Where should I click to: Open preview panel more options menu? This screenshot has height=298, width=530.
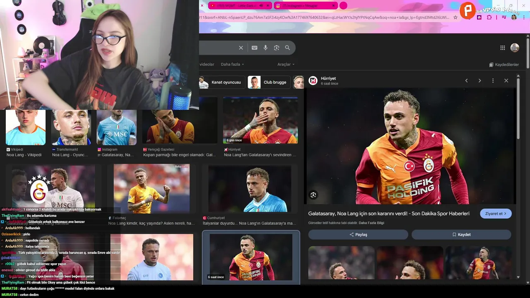pyautogui.click(x=493, y=81)
